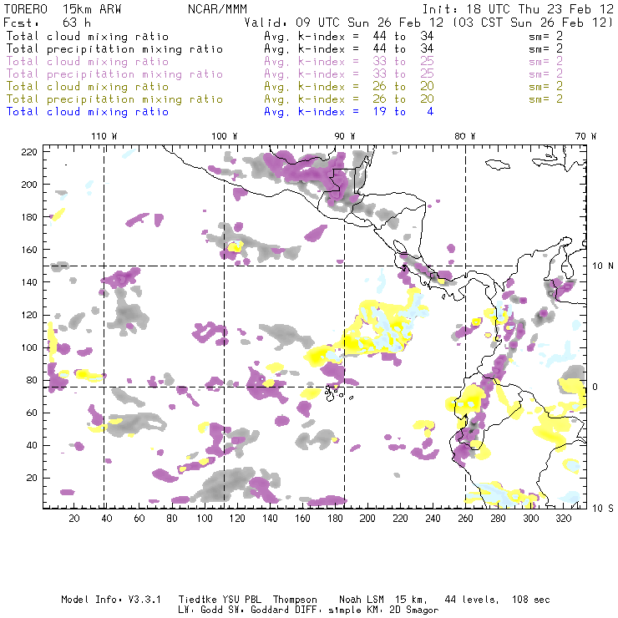Click "108 sec" in the footer
Screen dimensions: 618x618
[x=530, y=600]
